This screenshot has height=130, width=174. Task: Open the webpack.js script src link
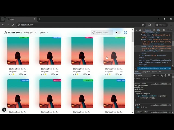coord(155,61)
